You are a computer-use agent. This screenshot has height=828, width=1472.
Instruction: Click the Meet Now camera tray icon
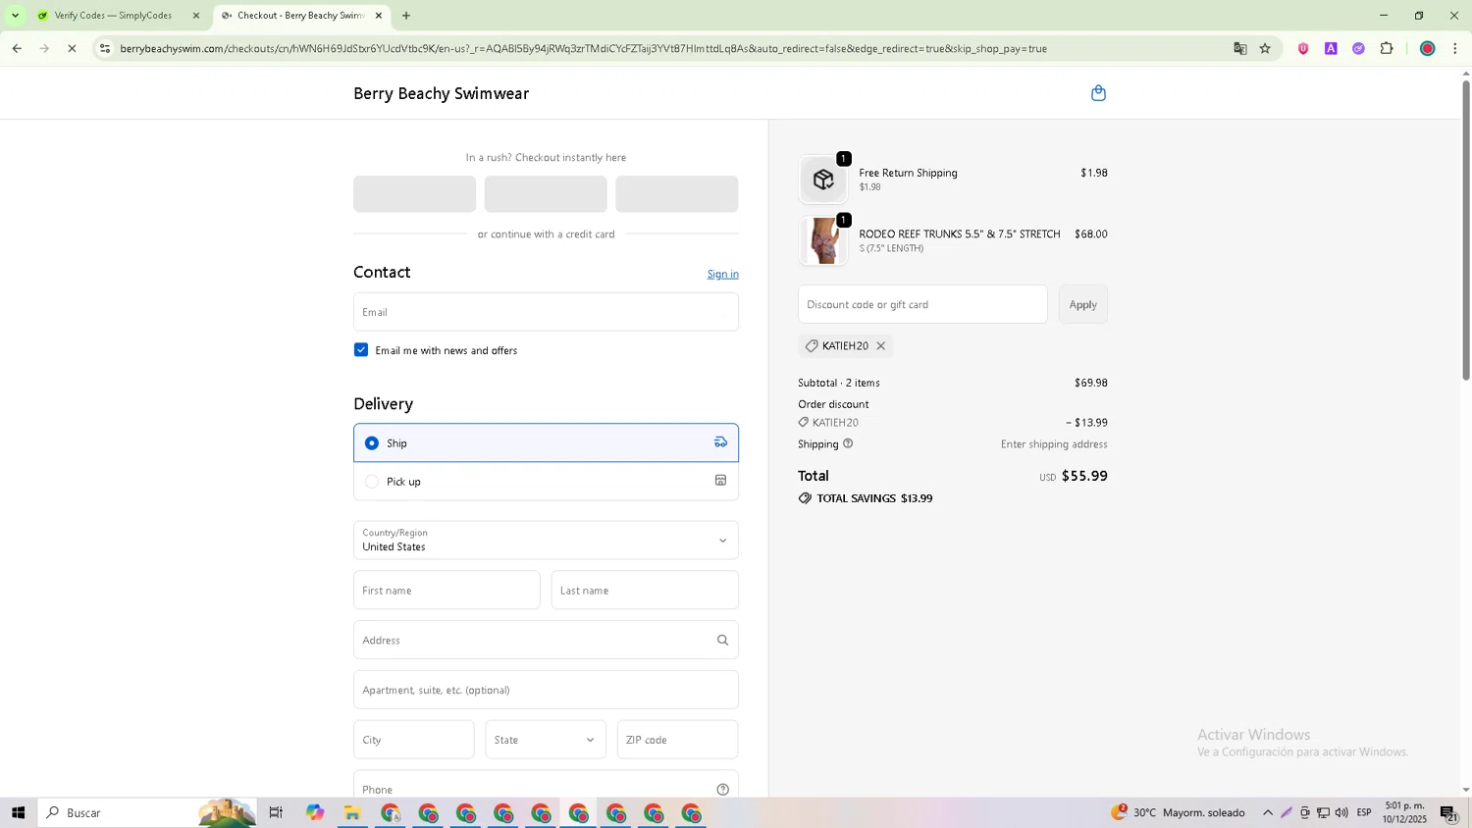tap(1304, 812)
